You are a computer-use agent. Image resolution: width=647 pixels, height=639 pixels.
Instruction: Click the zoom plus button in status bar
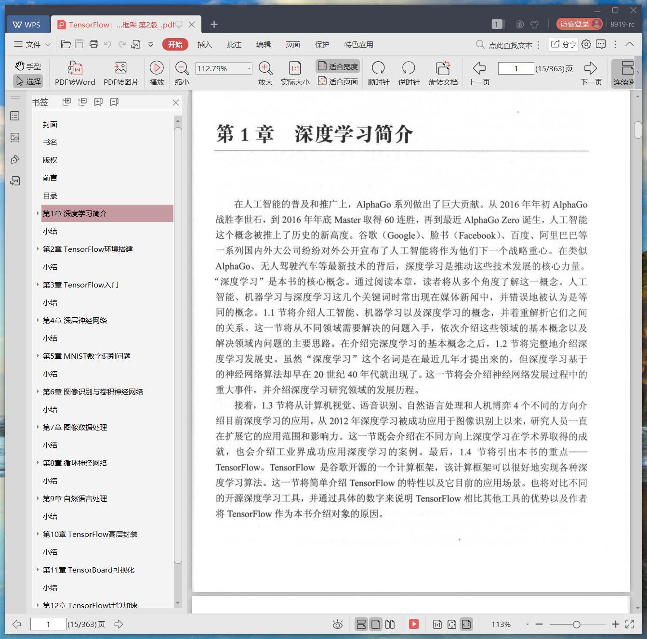(615, 624)
